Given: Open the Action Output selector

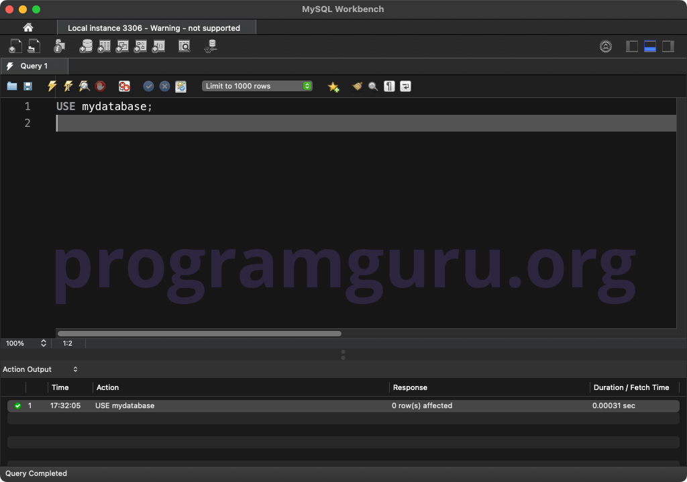Looking at the screenshot, I should point(40,369).
